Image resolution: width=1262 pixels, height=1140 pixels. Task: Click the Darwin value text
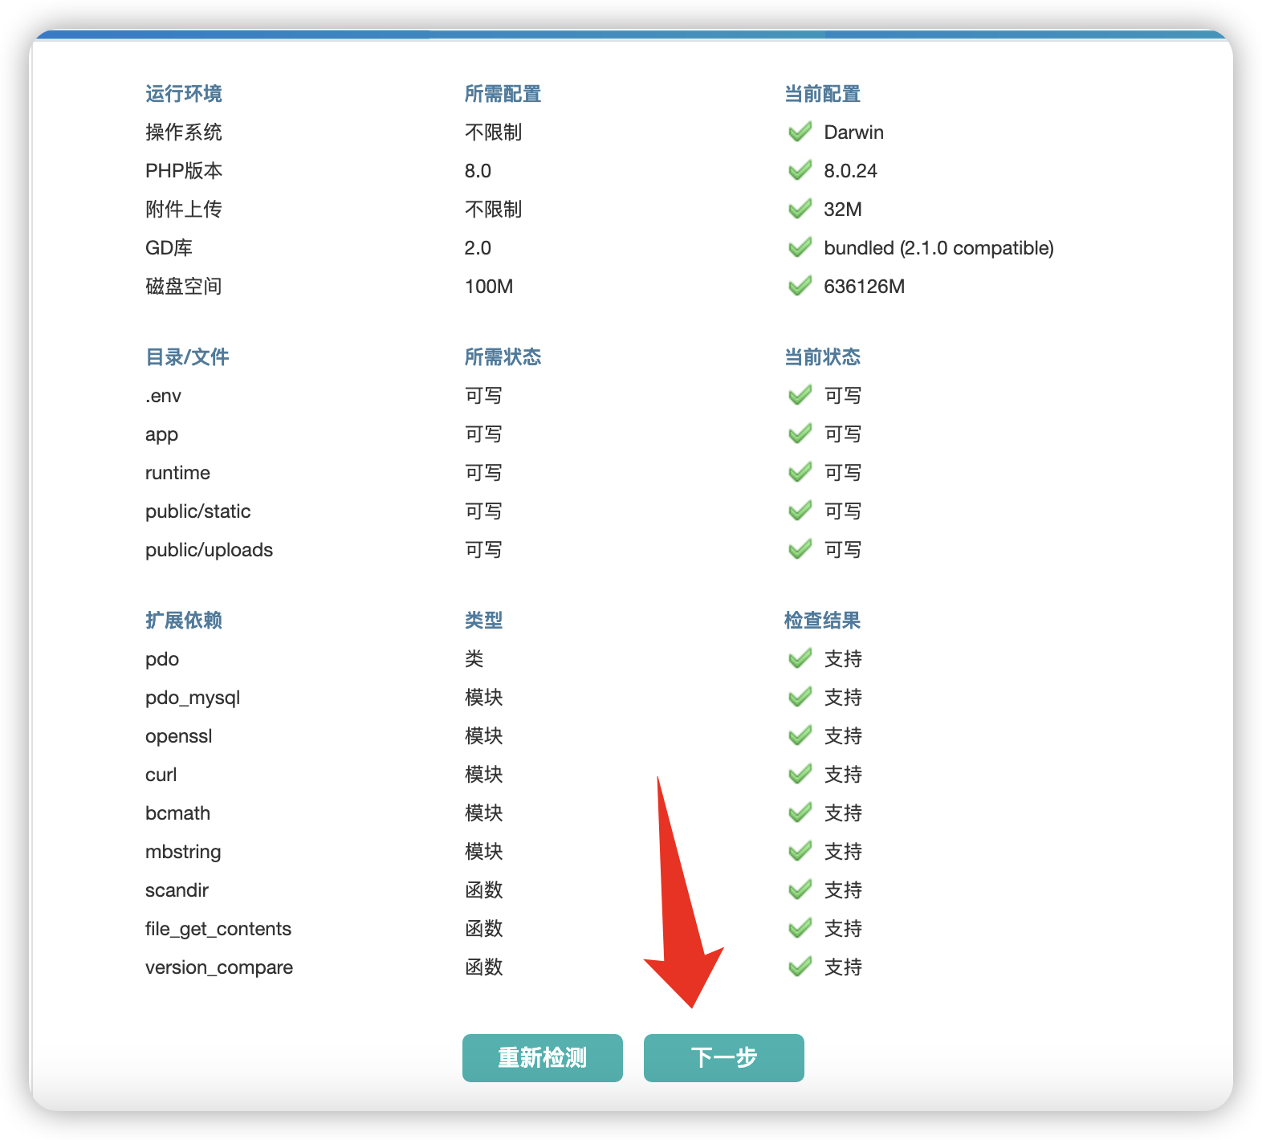[x=853, y=132]
